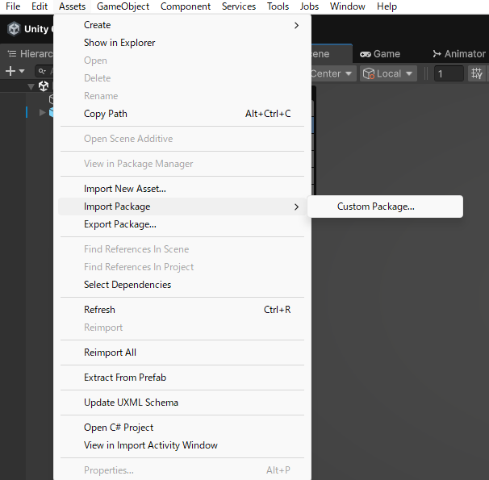Switch to the Game tab
Screen dimensions: 489x480
tap(380, 54)
